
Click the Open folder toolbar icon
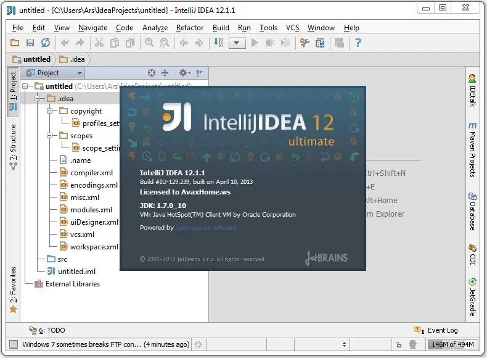point(15,43)
